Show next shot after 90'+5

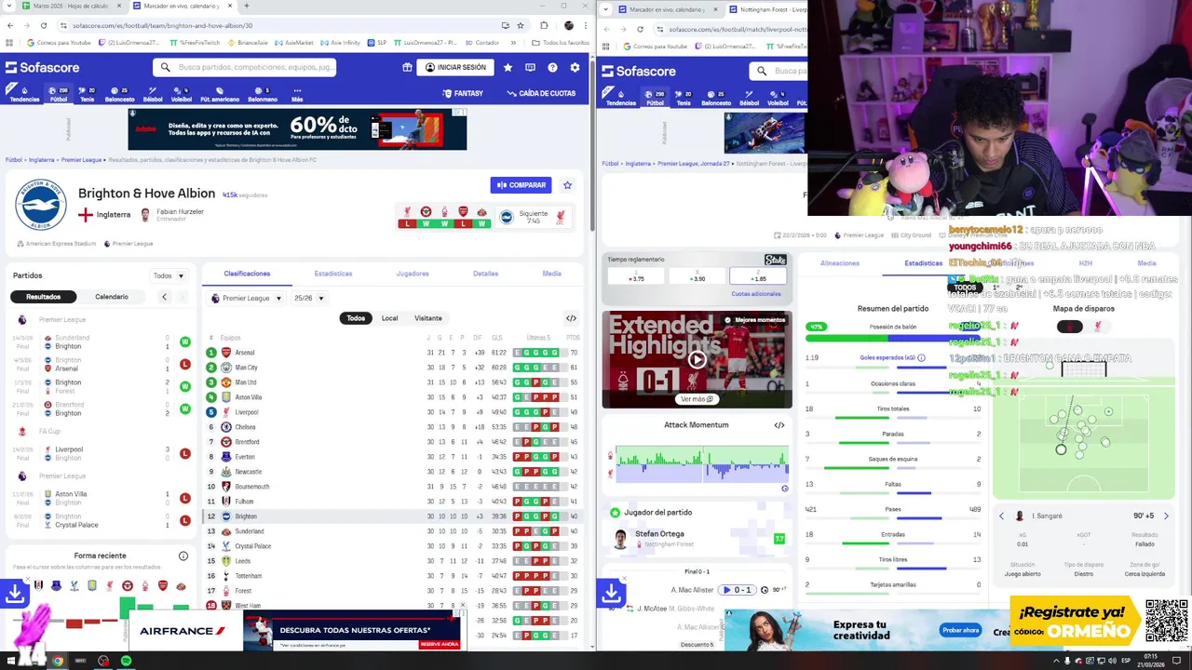click(x=1166, y=516)
